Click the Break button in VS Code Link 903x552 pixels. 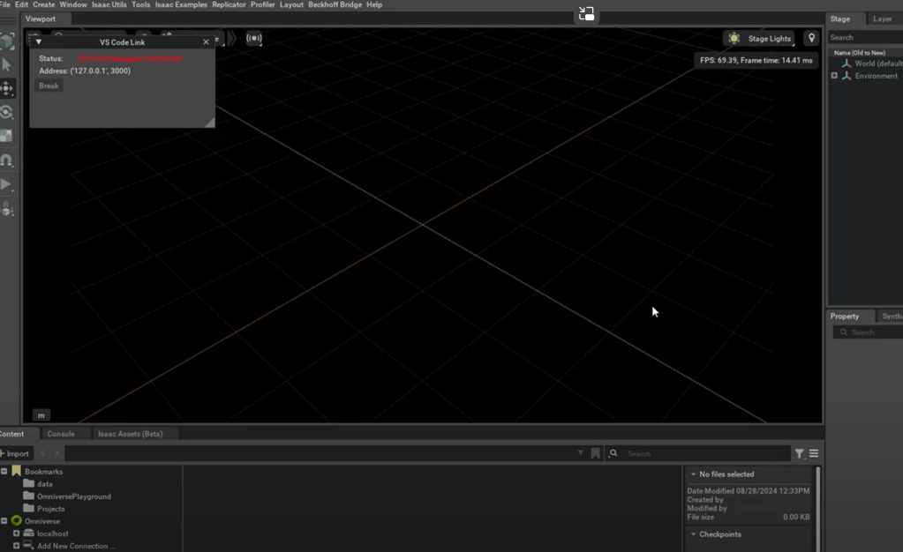click(x=49, y=86)
